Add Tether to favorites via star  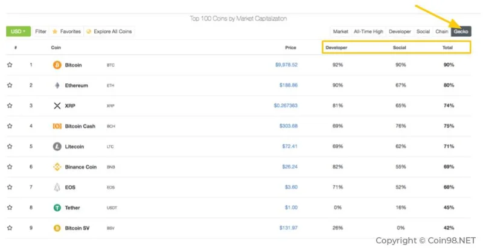click(x=10, y=208)
